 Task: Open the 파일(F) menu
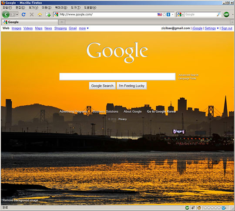click(7, 7)
